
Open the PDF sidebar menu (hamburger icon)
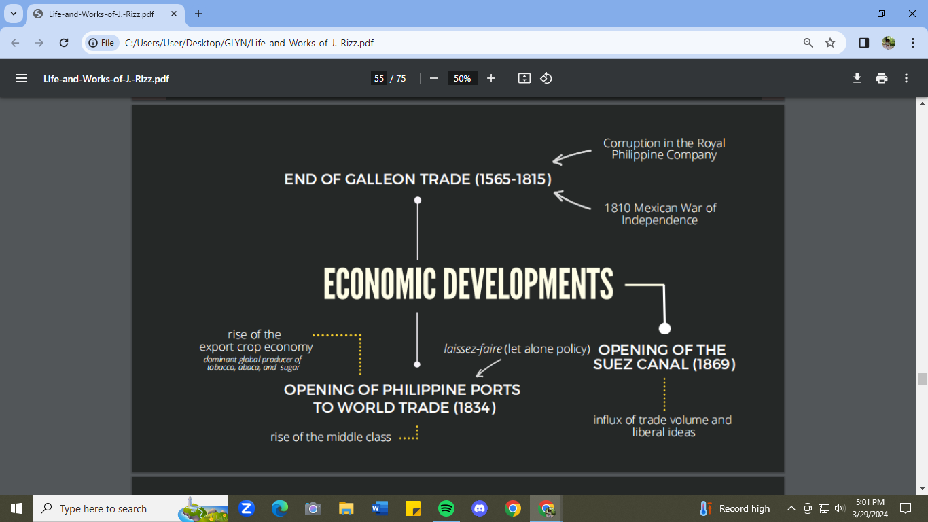click(22, 78)
